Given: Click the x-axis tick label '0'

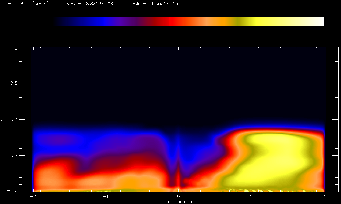Looking at the screenshot, I should tap(179, 197).
